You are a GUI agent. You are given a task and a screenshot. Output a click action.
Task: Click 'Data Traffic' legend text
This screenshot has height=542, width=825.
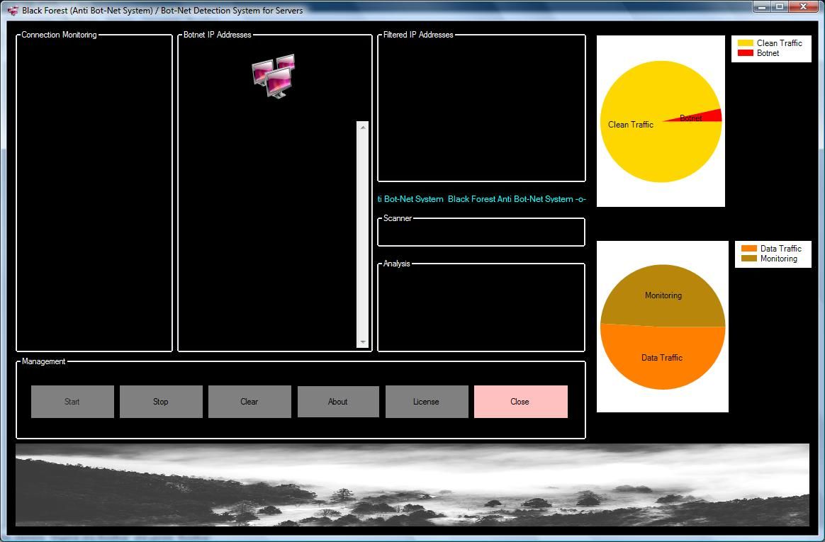[781, 249]
